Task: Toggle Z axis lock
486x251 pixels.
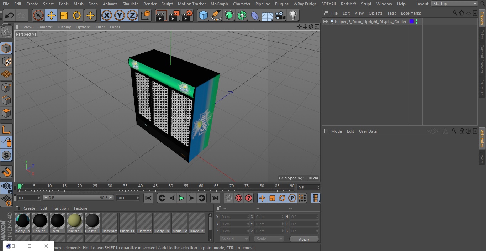Action: 132,15
